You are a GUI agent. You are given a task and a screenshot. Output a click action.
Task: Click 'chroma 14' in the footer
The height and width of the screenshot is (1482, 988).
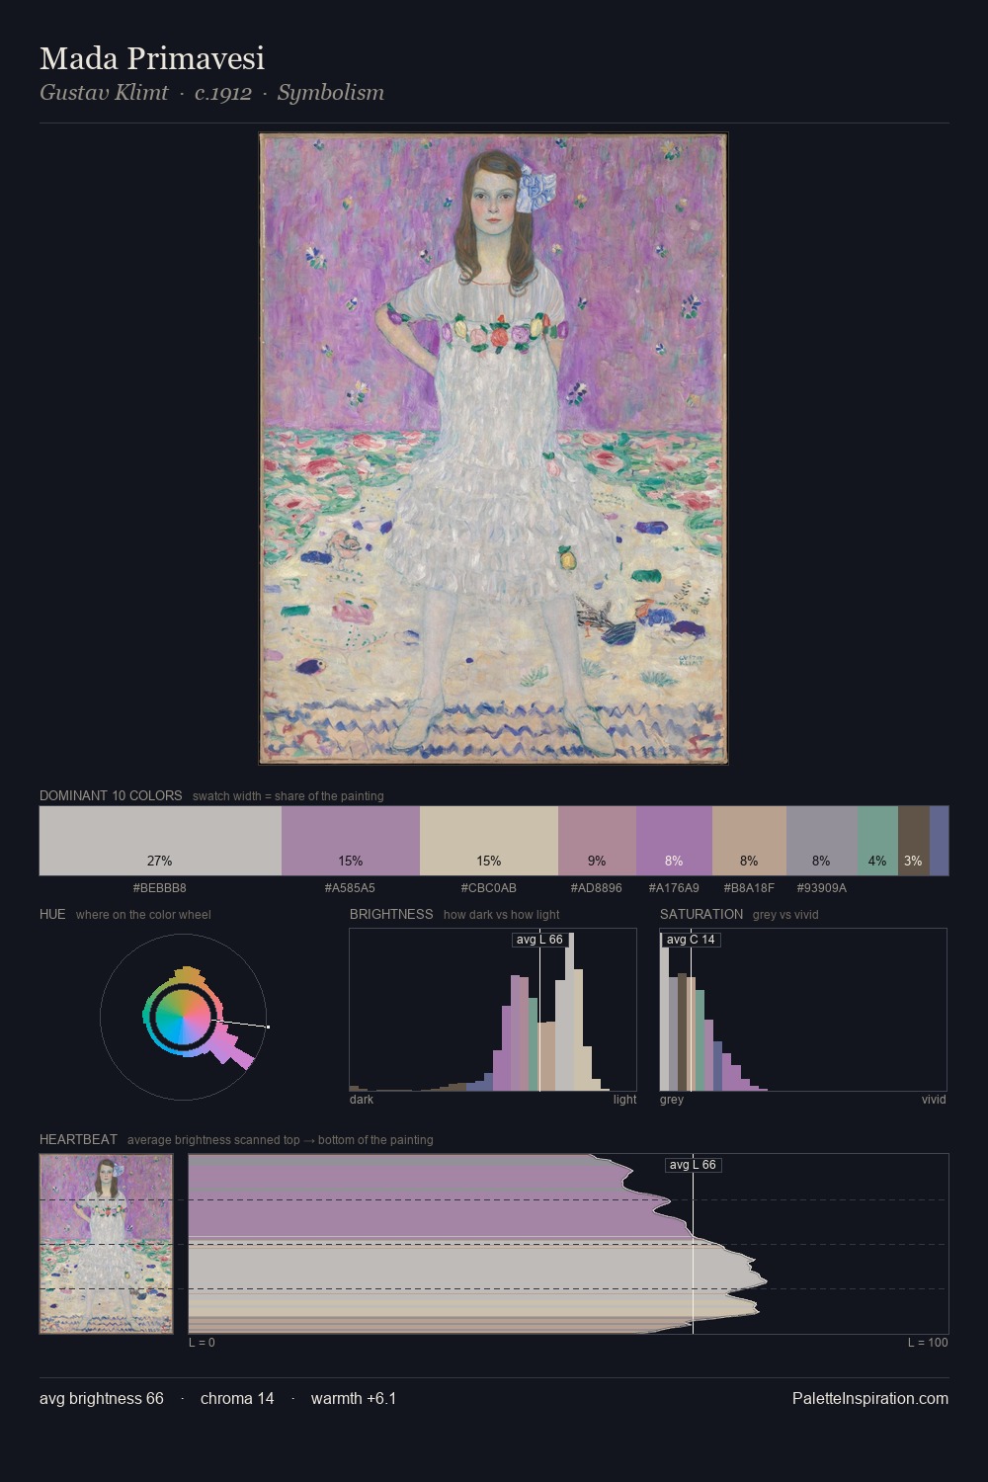pos(237,1398)
